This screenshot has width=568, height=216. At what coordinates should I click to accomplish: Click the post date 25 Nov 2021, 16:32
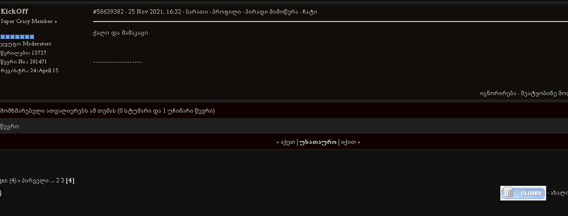(155, 12)
